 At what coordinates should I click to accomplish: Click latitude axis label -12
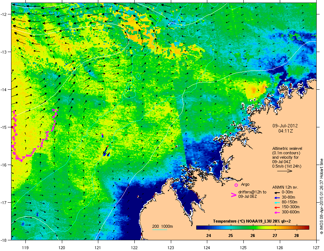4,14
